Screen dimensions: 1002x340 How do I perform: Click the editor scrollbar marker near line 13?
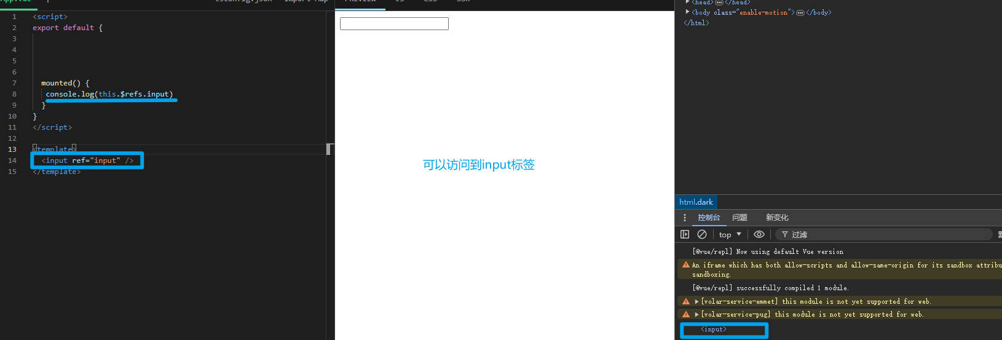point(329,149)
